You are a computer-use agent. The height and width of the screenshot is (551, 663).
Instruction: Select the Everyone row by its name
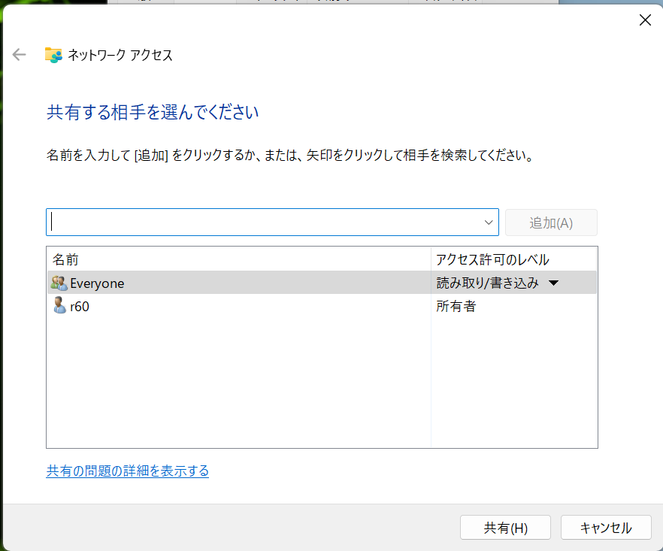click(97, 283)
